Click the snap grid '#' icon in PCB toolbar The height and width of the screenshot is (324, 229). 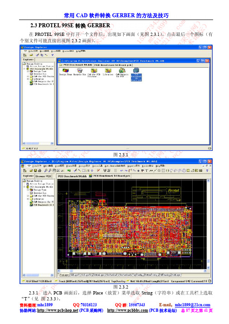(x=115, y=170)
